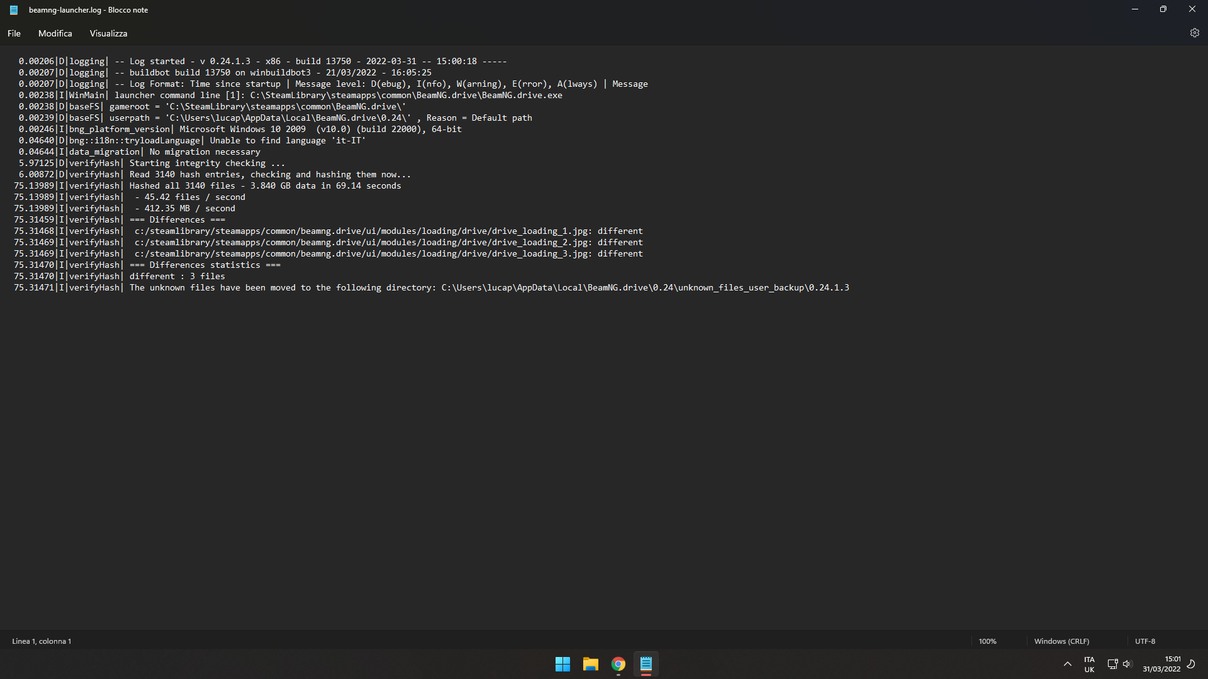Click the drive_loading_2.jpg different line
Screen dimensions: 1208x679
tap(328, 242)
